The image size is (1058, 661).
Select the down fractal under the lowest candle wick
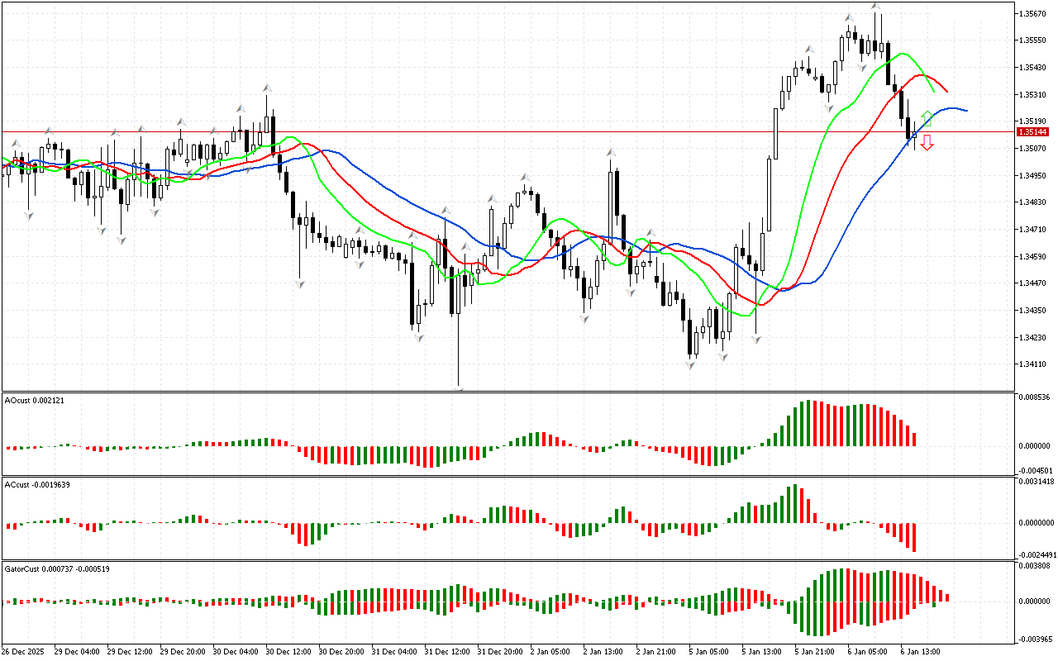458,387
